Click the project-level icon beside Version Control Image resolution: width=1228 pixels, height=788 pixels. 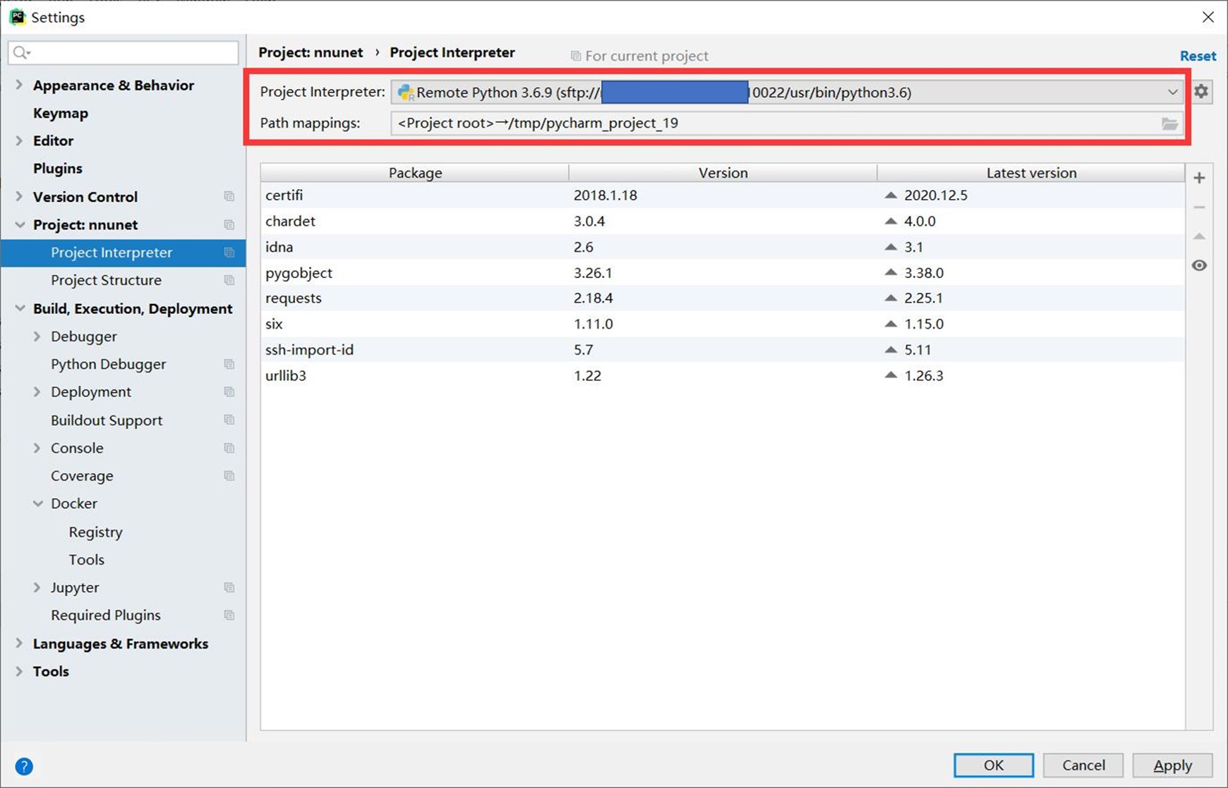(x=229, y=196)
